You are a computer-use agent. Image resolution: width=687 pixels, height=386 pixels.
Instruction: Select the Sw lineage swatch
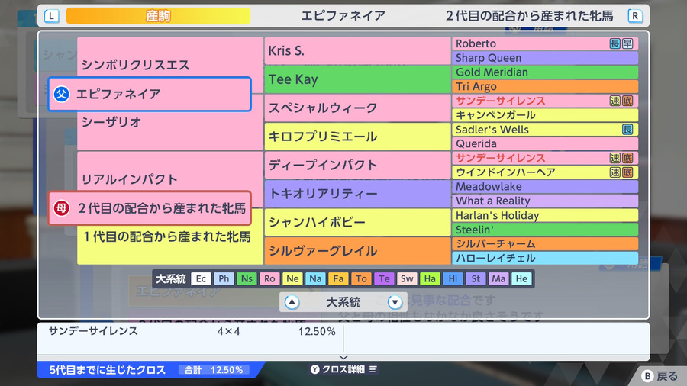coord(407,278)
